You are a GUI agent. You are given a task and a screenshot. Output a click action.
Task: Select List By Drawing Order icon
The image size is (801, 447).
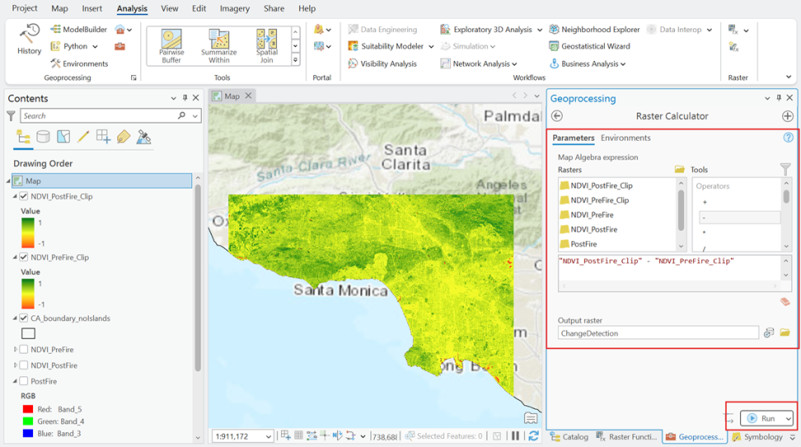pos(23,137)
